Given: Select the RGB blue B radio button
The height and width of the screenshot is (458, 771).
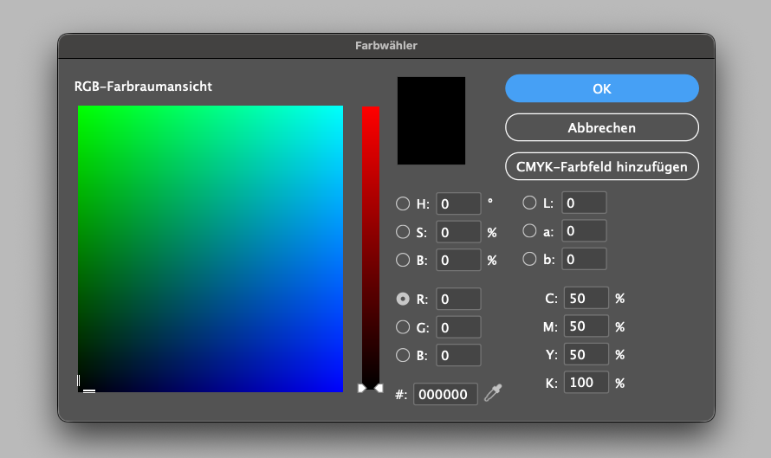Looking at the screenshot, I should (x=403, y=355).
